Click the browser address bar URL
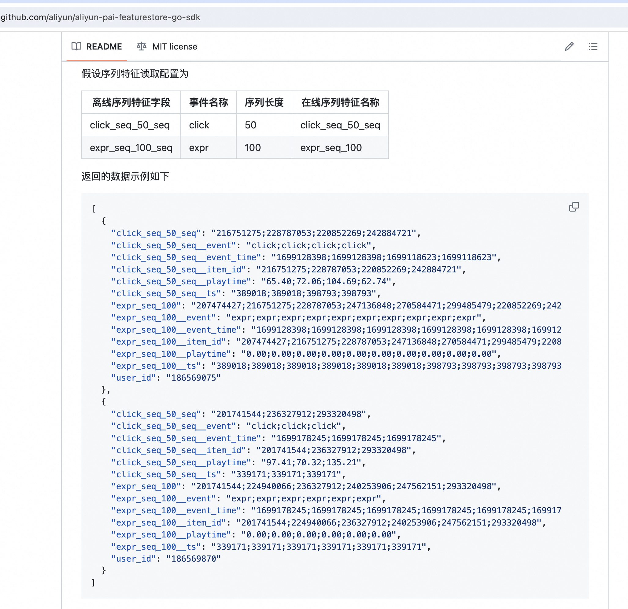This screenshot has width=628, height=609. pos(100,17)
